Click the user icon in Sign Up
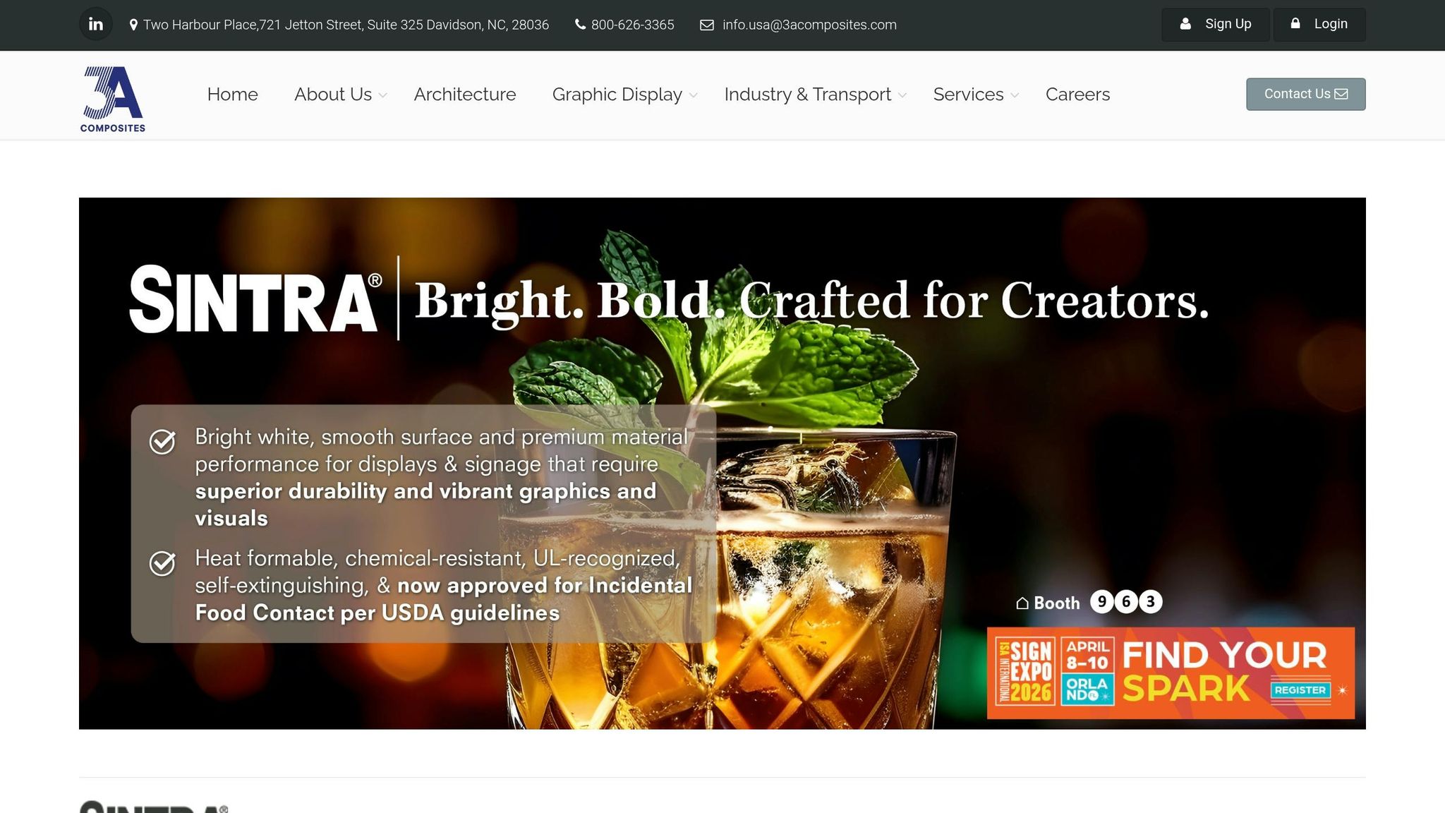 coord(1185,24)
